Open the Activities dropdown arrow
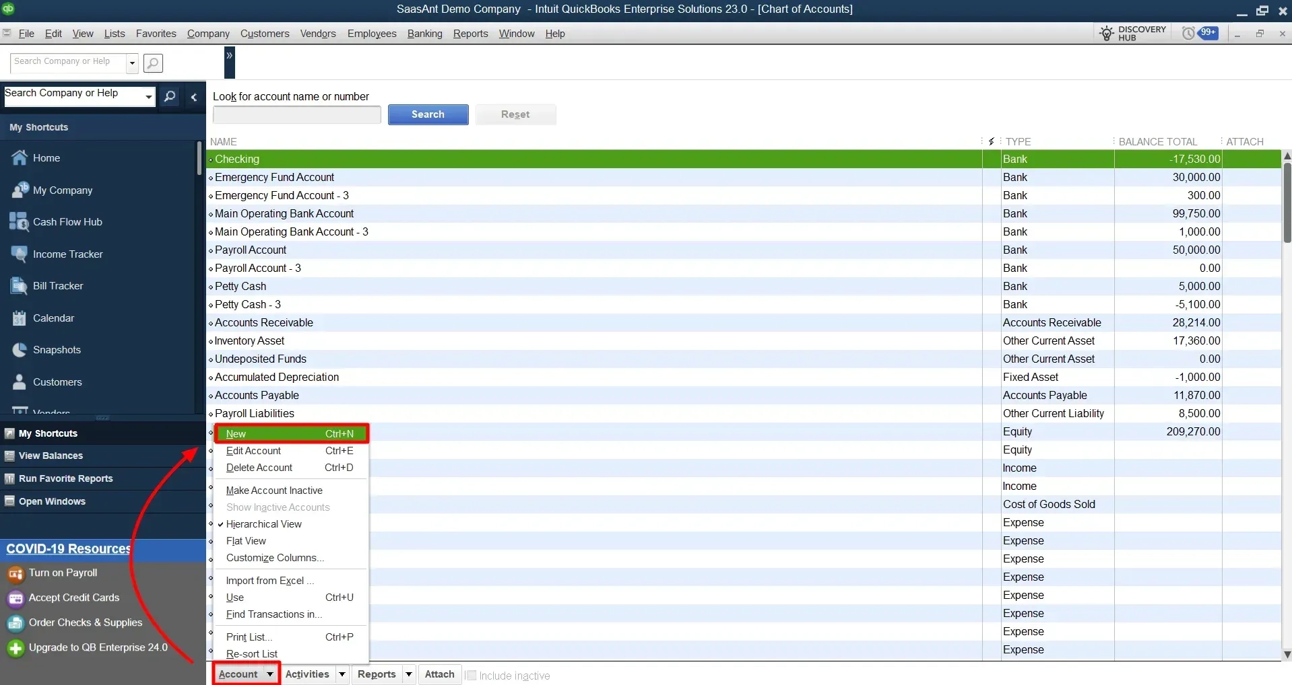The height and width of the screenshot is (685, 1292). pyautogui.click(x=342, y=674)
